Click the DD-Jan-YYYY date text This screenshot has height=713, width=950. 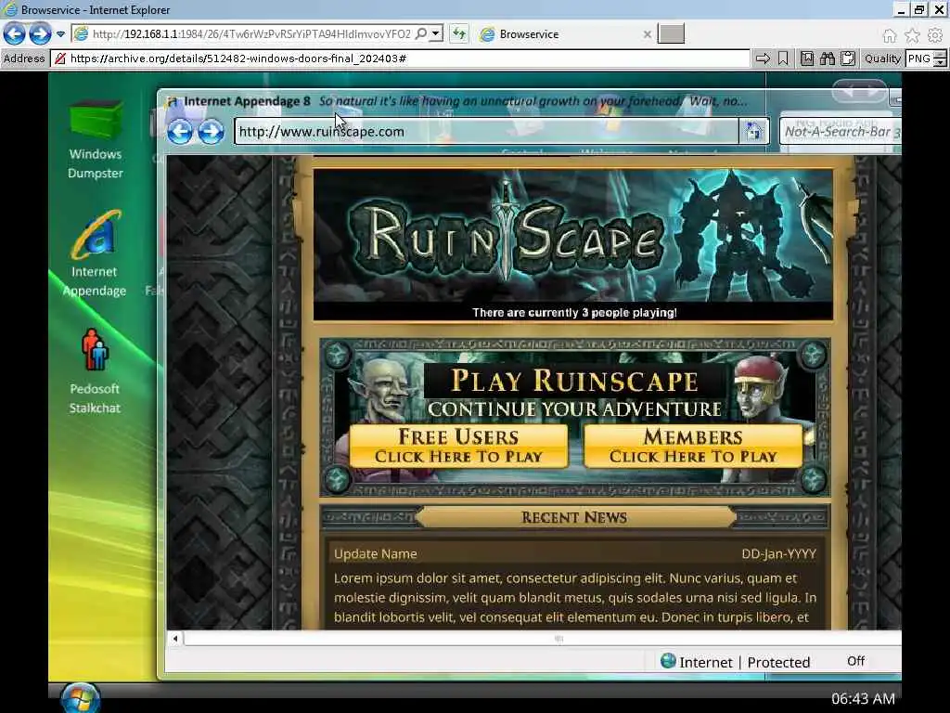coord(778,554)
